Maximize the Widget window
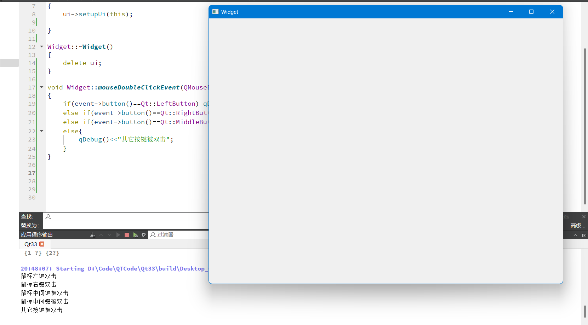Image resolution: width=588 pixels, height=325 pixels. pos(531,12)
